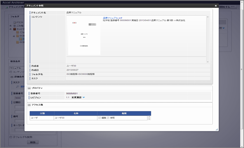Select the ユーザ00 name cell in access table

click(76, 118)
